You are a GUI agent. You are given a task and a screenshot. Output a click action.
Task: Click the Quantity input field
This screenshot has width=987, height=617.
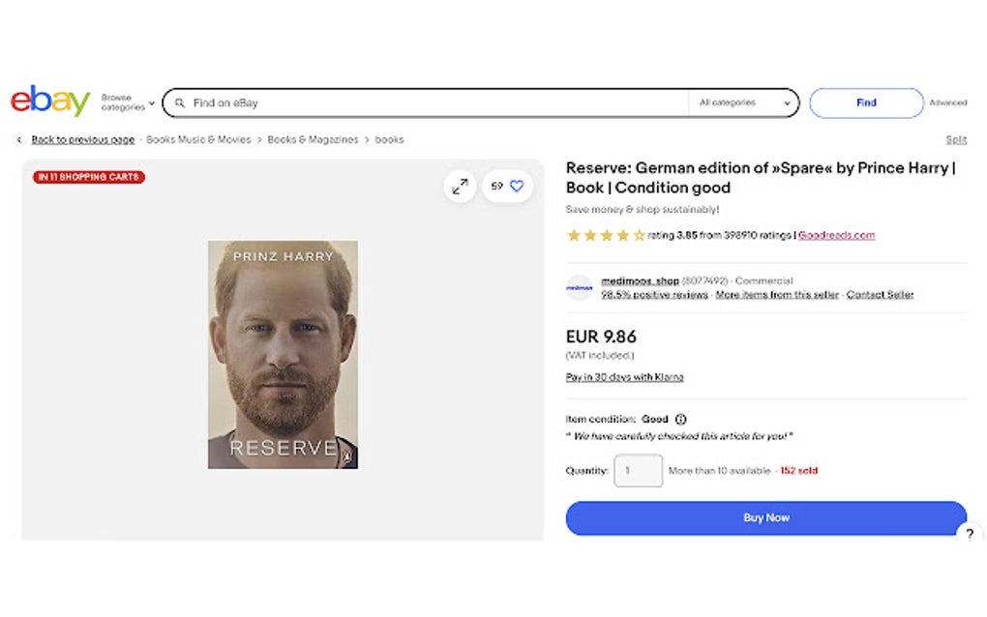click(638, 470)
